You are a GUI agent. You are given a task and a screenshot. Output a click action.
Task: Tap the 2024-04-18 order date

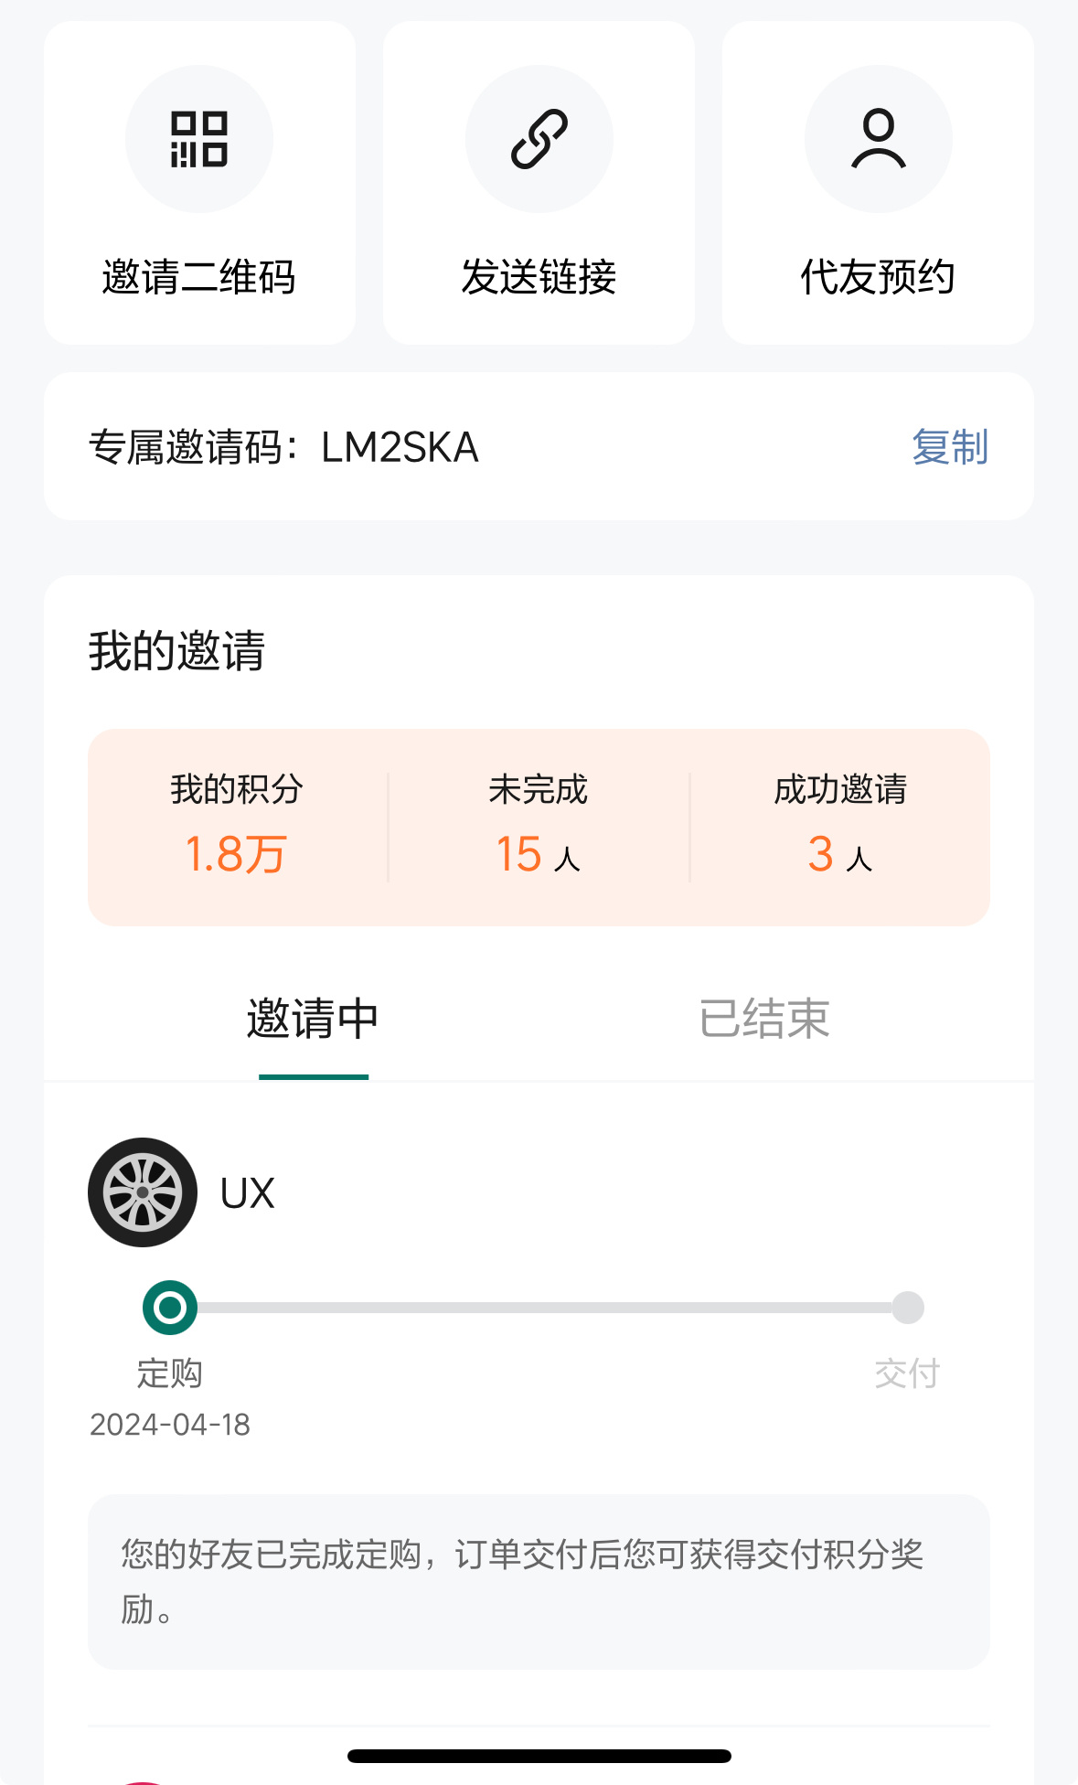coord(170,1425)
